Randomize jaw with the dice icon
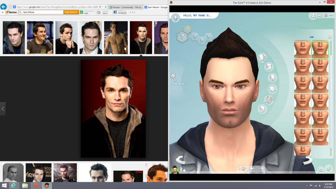336x189 pixels. (330, 37)
